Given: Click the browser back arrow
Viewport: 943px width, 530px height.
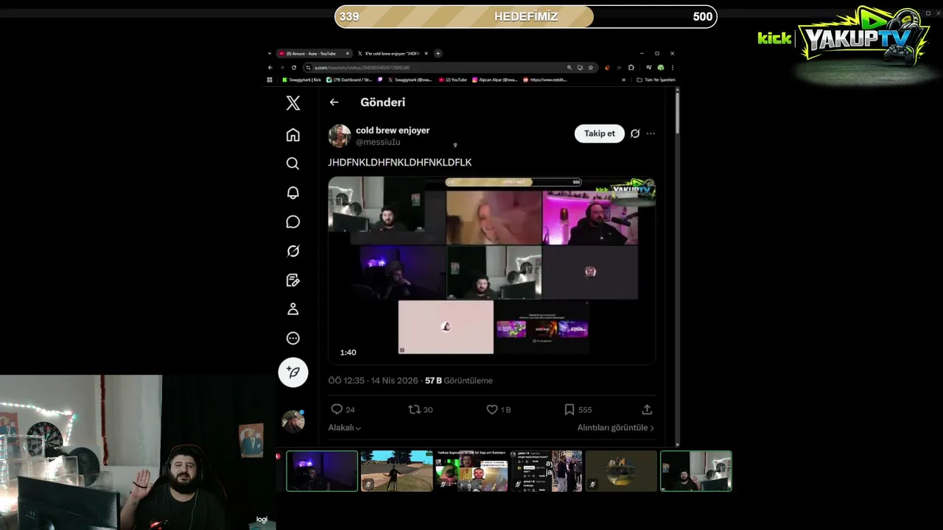Looking at the screenshot, I should 270,68.
